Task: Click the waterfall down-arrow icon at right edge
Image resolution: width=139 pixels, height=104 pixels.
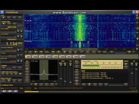Action: point(137,49)
